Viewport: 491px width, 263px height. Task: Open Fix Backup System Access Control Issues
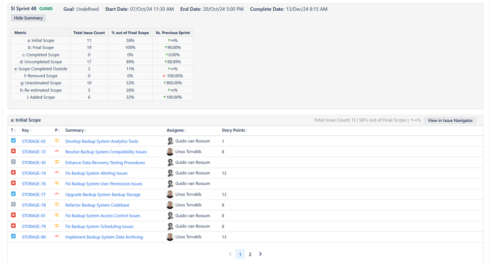click(x=103, y=216)
